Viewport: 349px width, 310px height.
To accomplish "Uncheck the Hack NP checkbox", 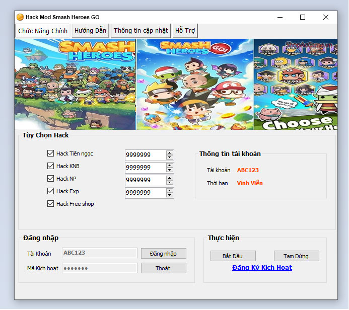I will 50,179.
